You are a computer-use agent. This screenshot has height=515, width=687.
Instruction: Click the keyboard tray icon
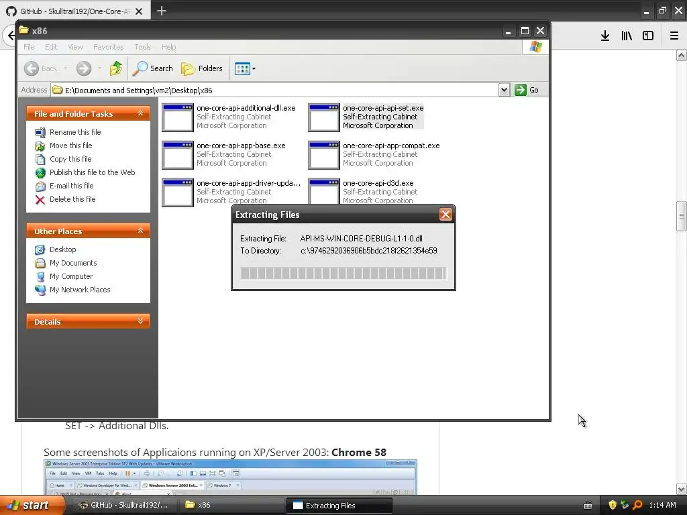tap(588, 506)
